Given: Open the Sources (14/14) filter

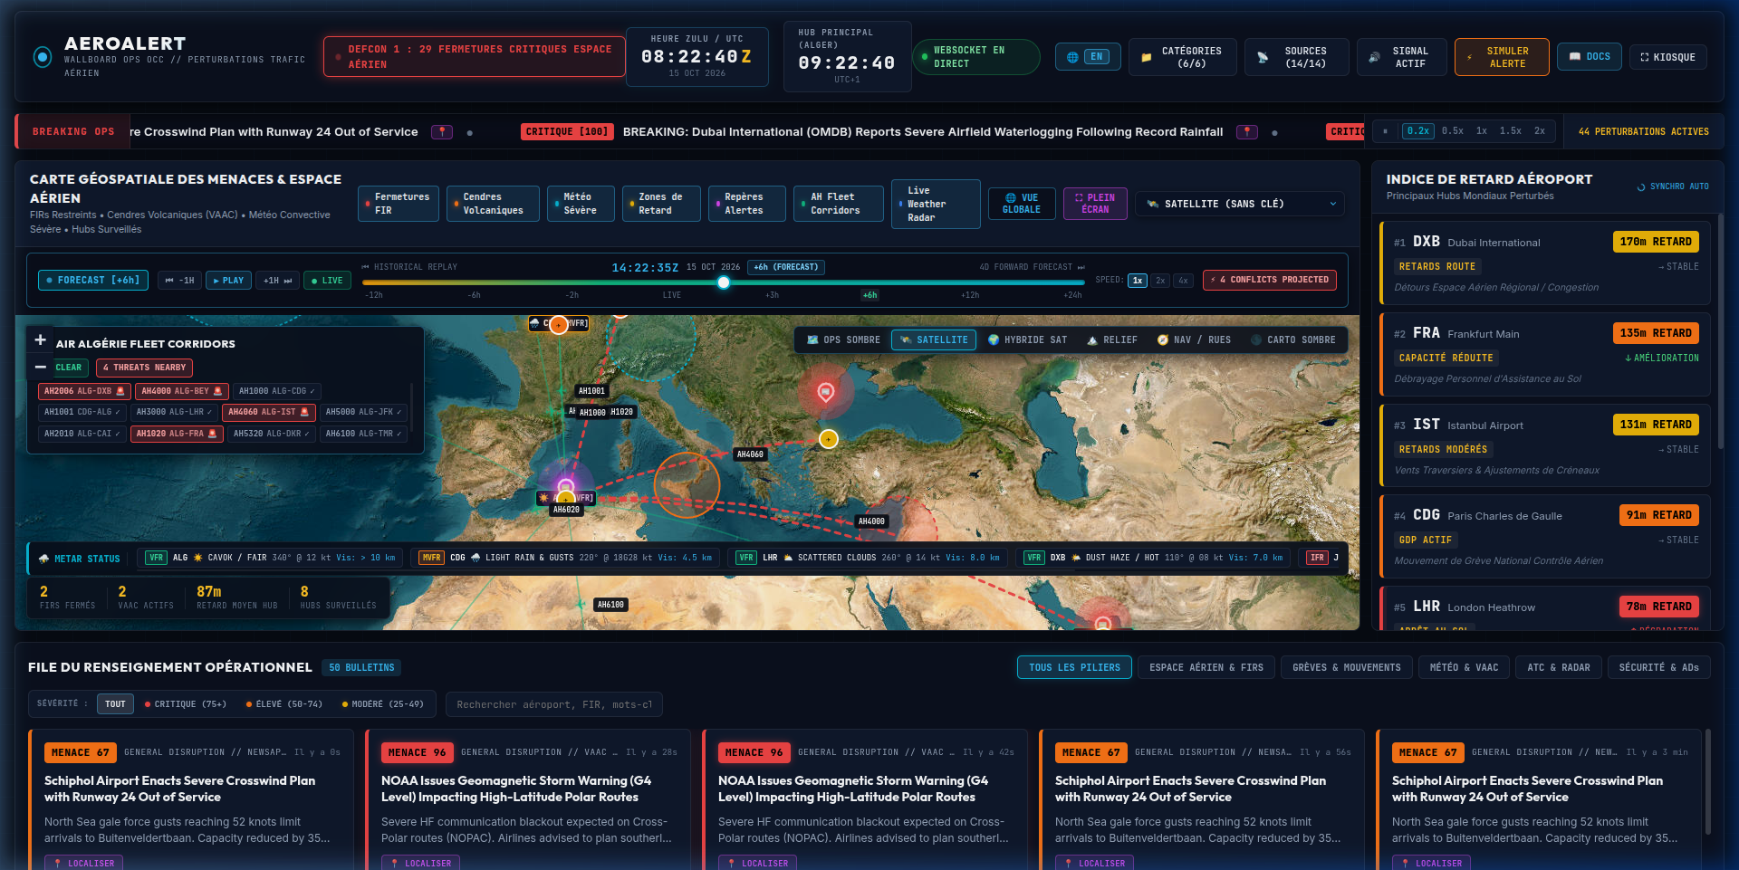Looking at the screenshot, I should 1296,57.
